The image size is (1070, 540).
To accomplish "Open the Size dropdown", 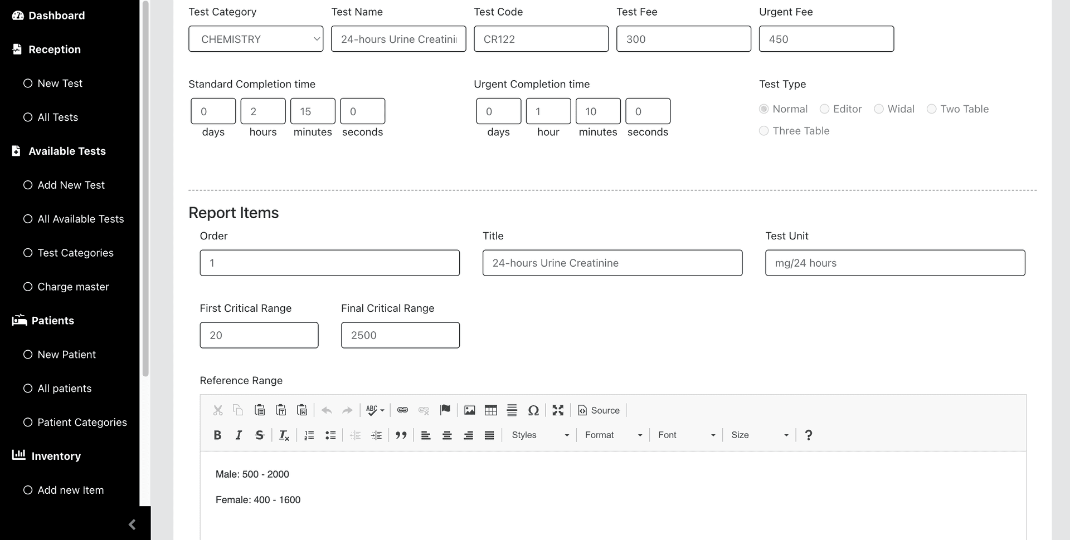I will (x=760, y=435).
